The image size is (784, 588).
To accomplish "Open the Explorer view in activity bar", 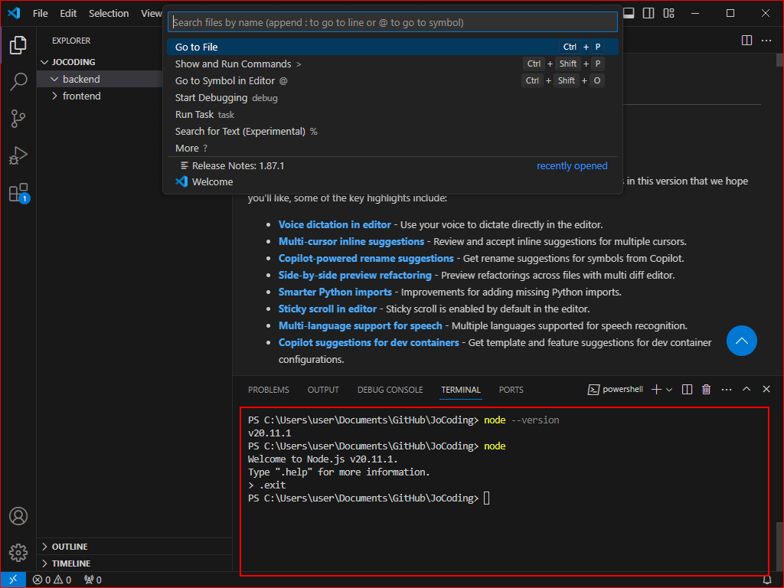I will click(x=18, y=45).
